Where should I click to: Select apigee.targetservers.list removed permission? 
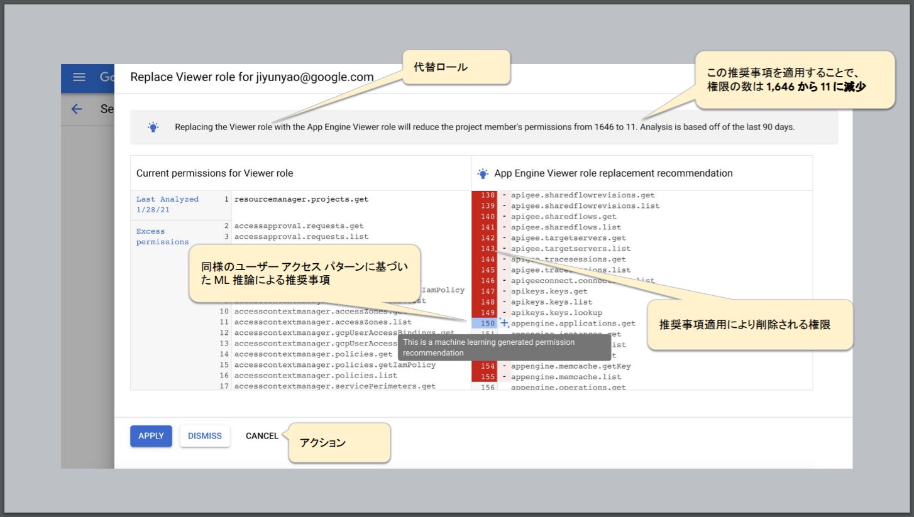(571, 249)
